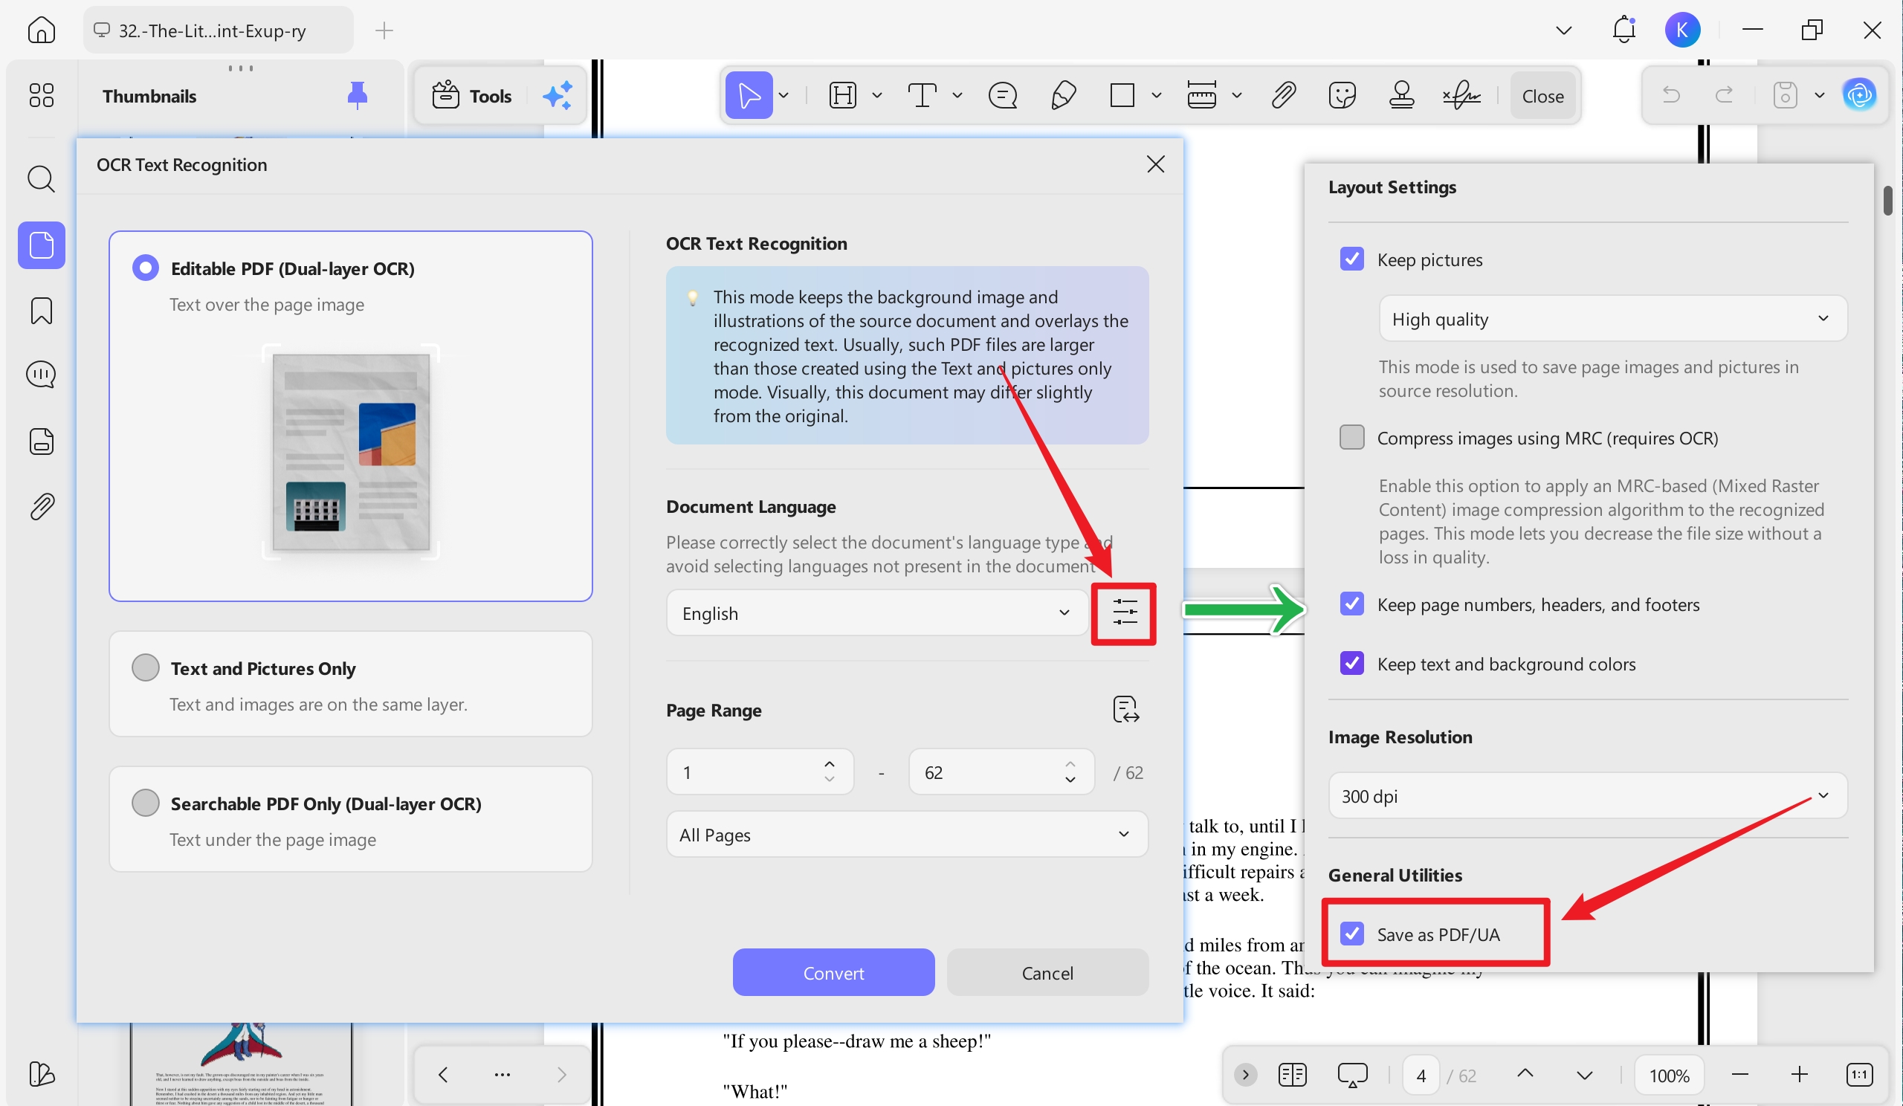Click the end page field showing 62

tap(1001, 772)
